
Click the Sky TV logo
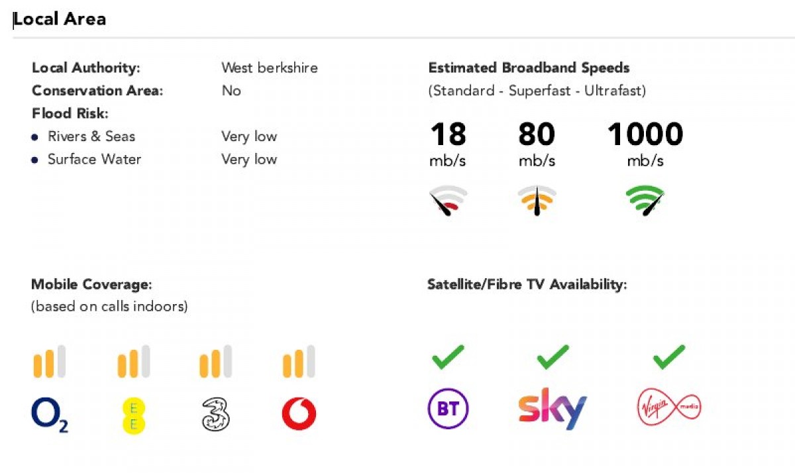[x=552, y=409]
